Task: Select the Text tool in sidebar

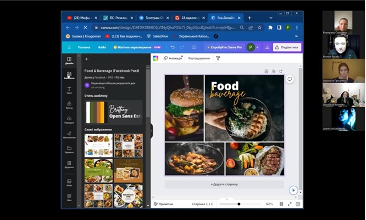Action: (69, 91)
